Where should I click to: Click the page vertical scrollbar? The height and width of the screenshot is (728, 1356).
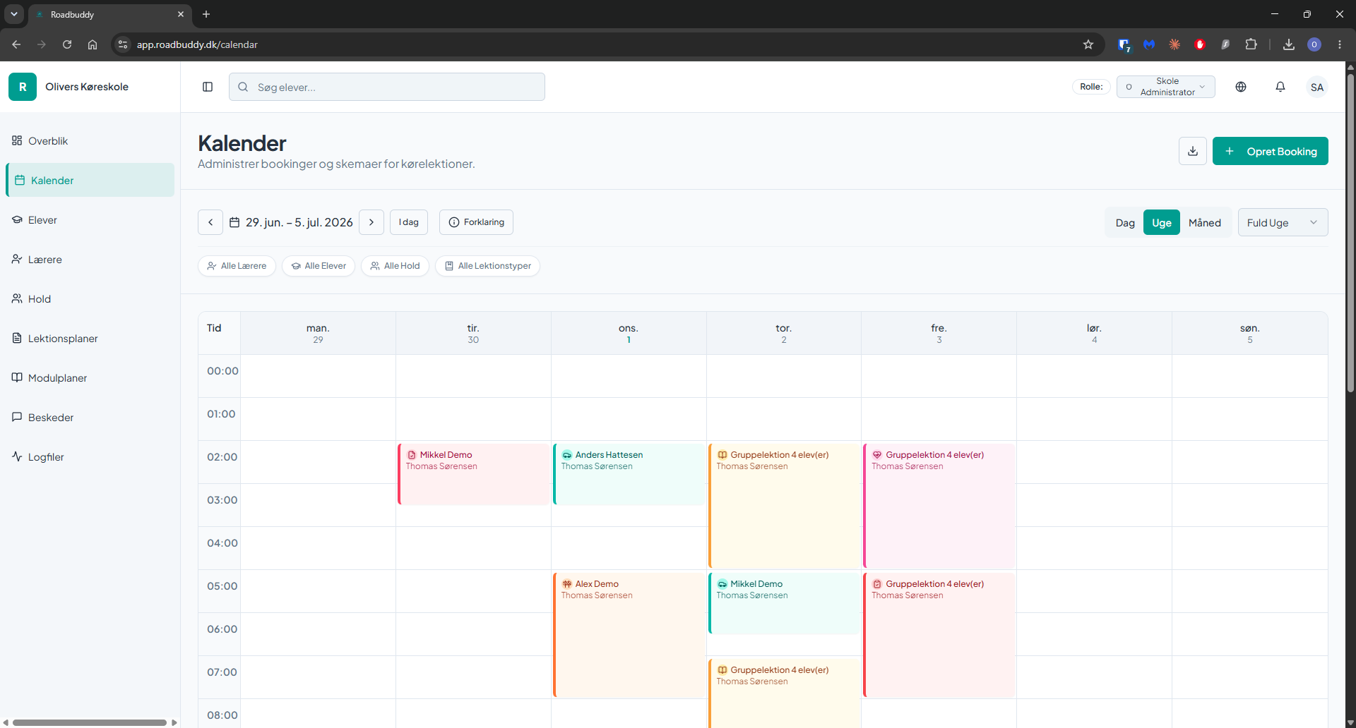point(1350,233)
